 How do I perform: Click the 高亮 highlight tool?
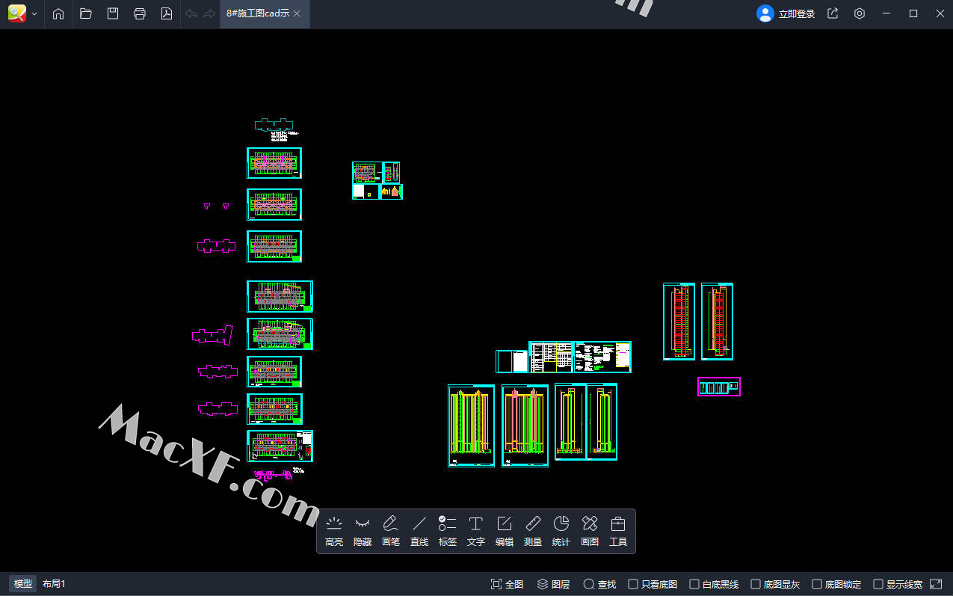click(x=334, y=531)
